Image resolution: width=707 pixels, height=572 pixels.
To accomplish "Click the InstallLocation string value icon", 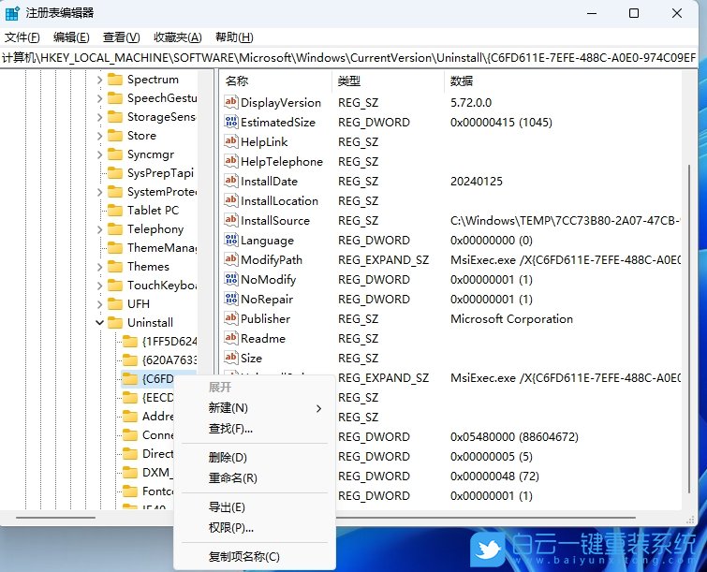I will (231, 200).
